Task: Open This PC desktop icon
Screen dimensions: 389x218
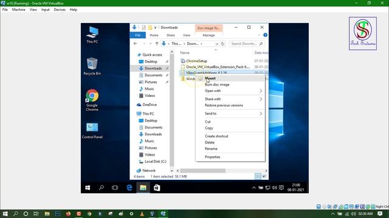Action: [92, 35]
